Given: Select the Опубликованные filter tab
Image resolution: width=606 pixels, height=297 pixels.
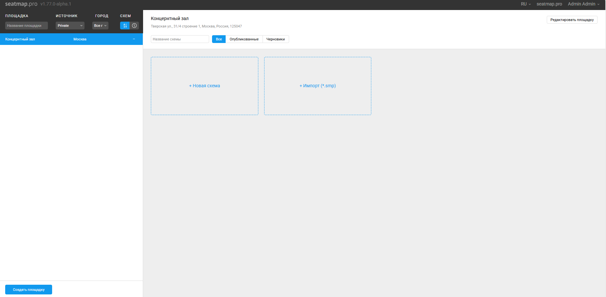Looking at the screenshot, I should (x=244, y=39).
